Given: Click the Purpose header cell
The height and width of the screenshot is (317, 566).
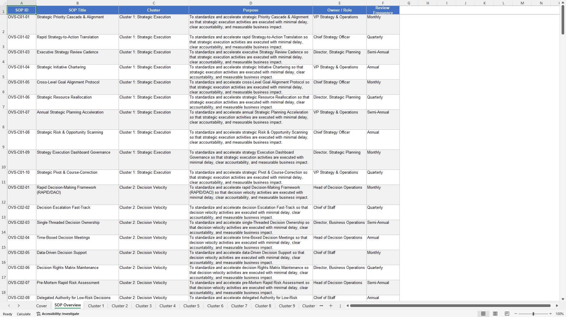Looking at the screenshot, I should click(251, 10).
